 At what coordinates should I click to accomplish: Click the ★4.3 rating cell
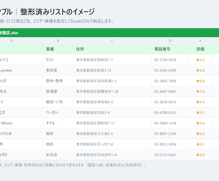tap(200, 60)
